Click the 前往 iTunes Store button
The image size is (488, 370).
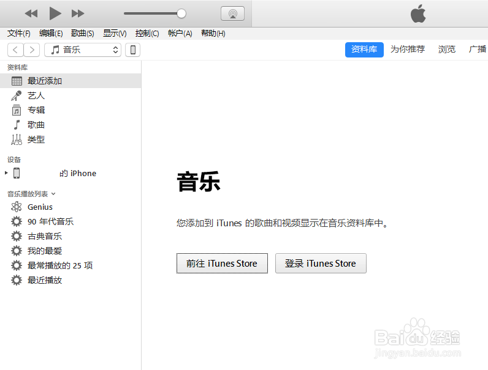click(222, 263)
